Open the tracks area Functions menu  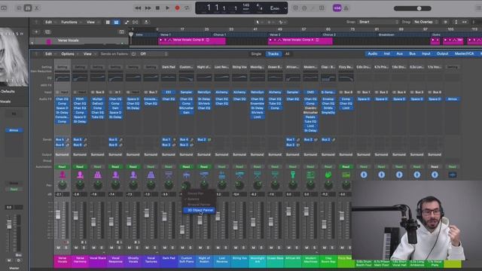[x=71, y=22]
